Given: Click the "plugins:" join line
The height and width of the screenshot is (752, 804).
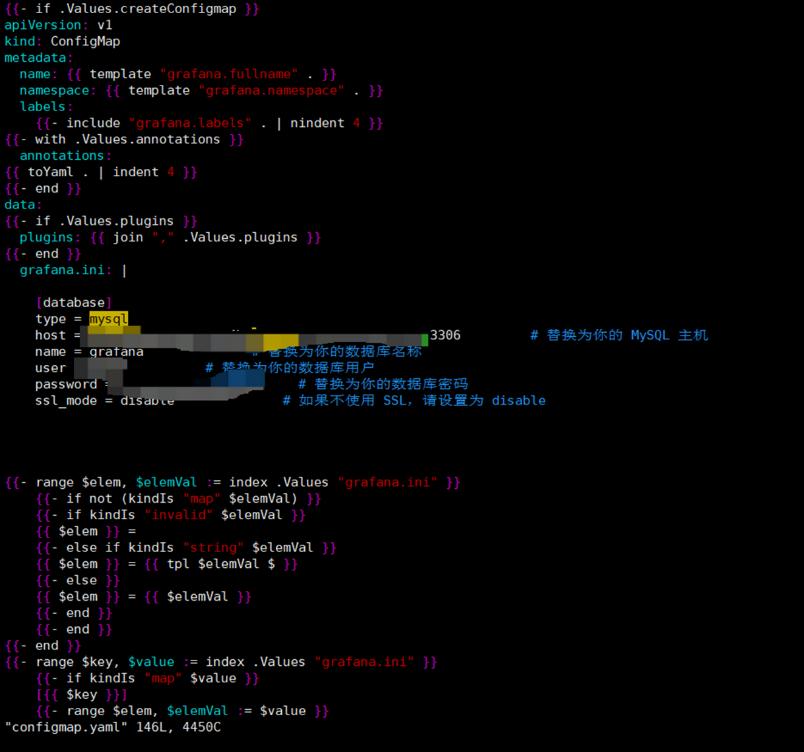Looking at the screenshot, I should (171, 238).
